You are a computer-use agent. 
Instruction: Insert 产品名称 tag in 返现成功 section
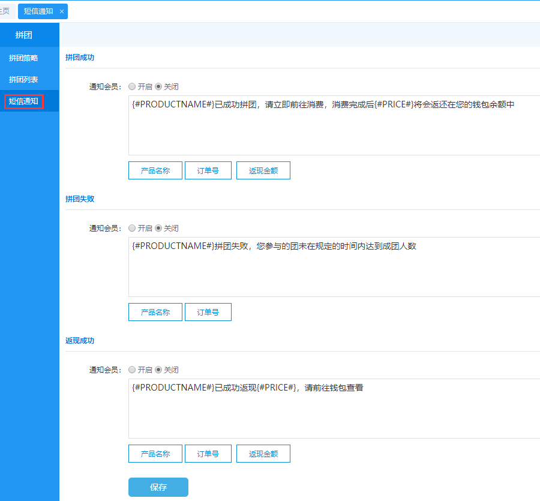coord(155,454)
